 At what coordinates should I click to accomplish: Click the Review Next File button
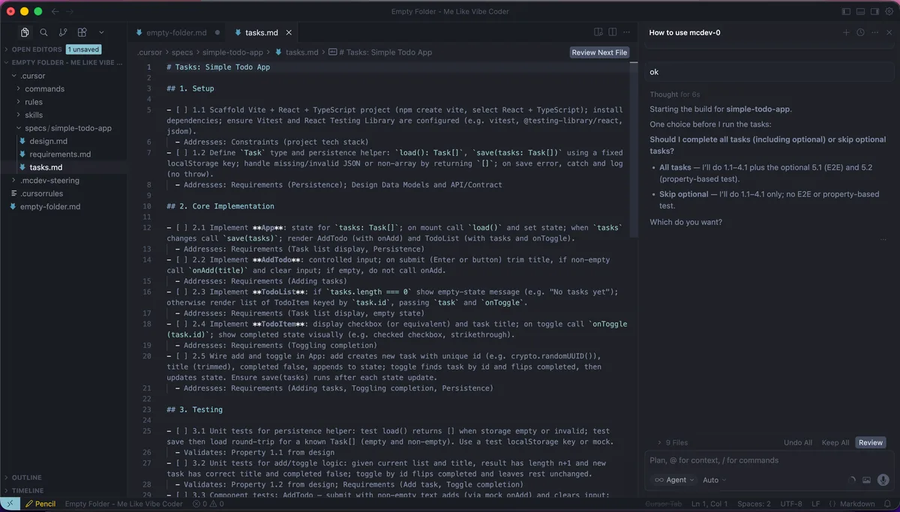pyautogui.click(x=599, y=52)
